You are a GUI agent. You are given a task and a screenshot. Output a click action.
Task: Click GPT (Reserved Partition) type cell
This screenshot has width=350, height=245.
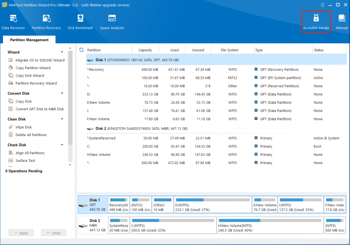(279, 86)
